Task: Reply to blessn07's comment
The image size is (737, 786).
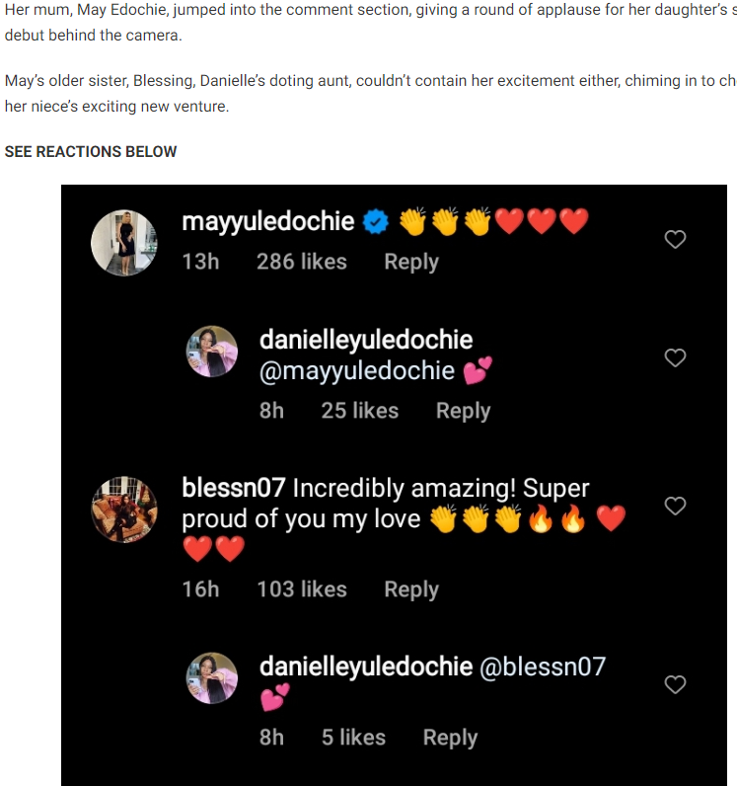Action: [x=410, y=589]
